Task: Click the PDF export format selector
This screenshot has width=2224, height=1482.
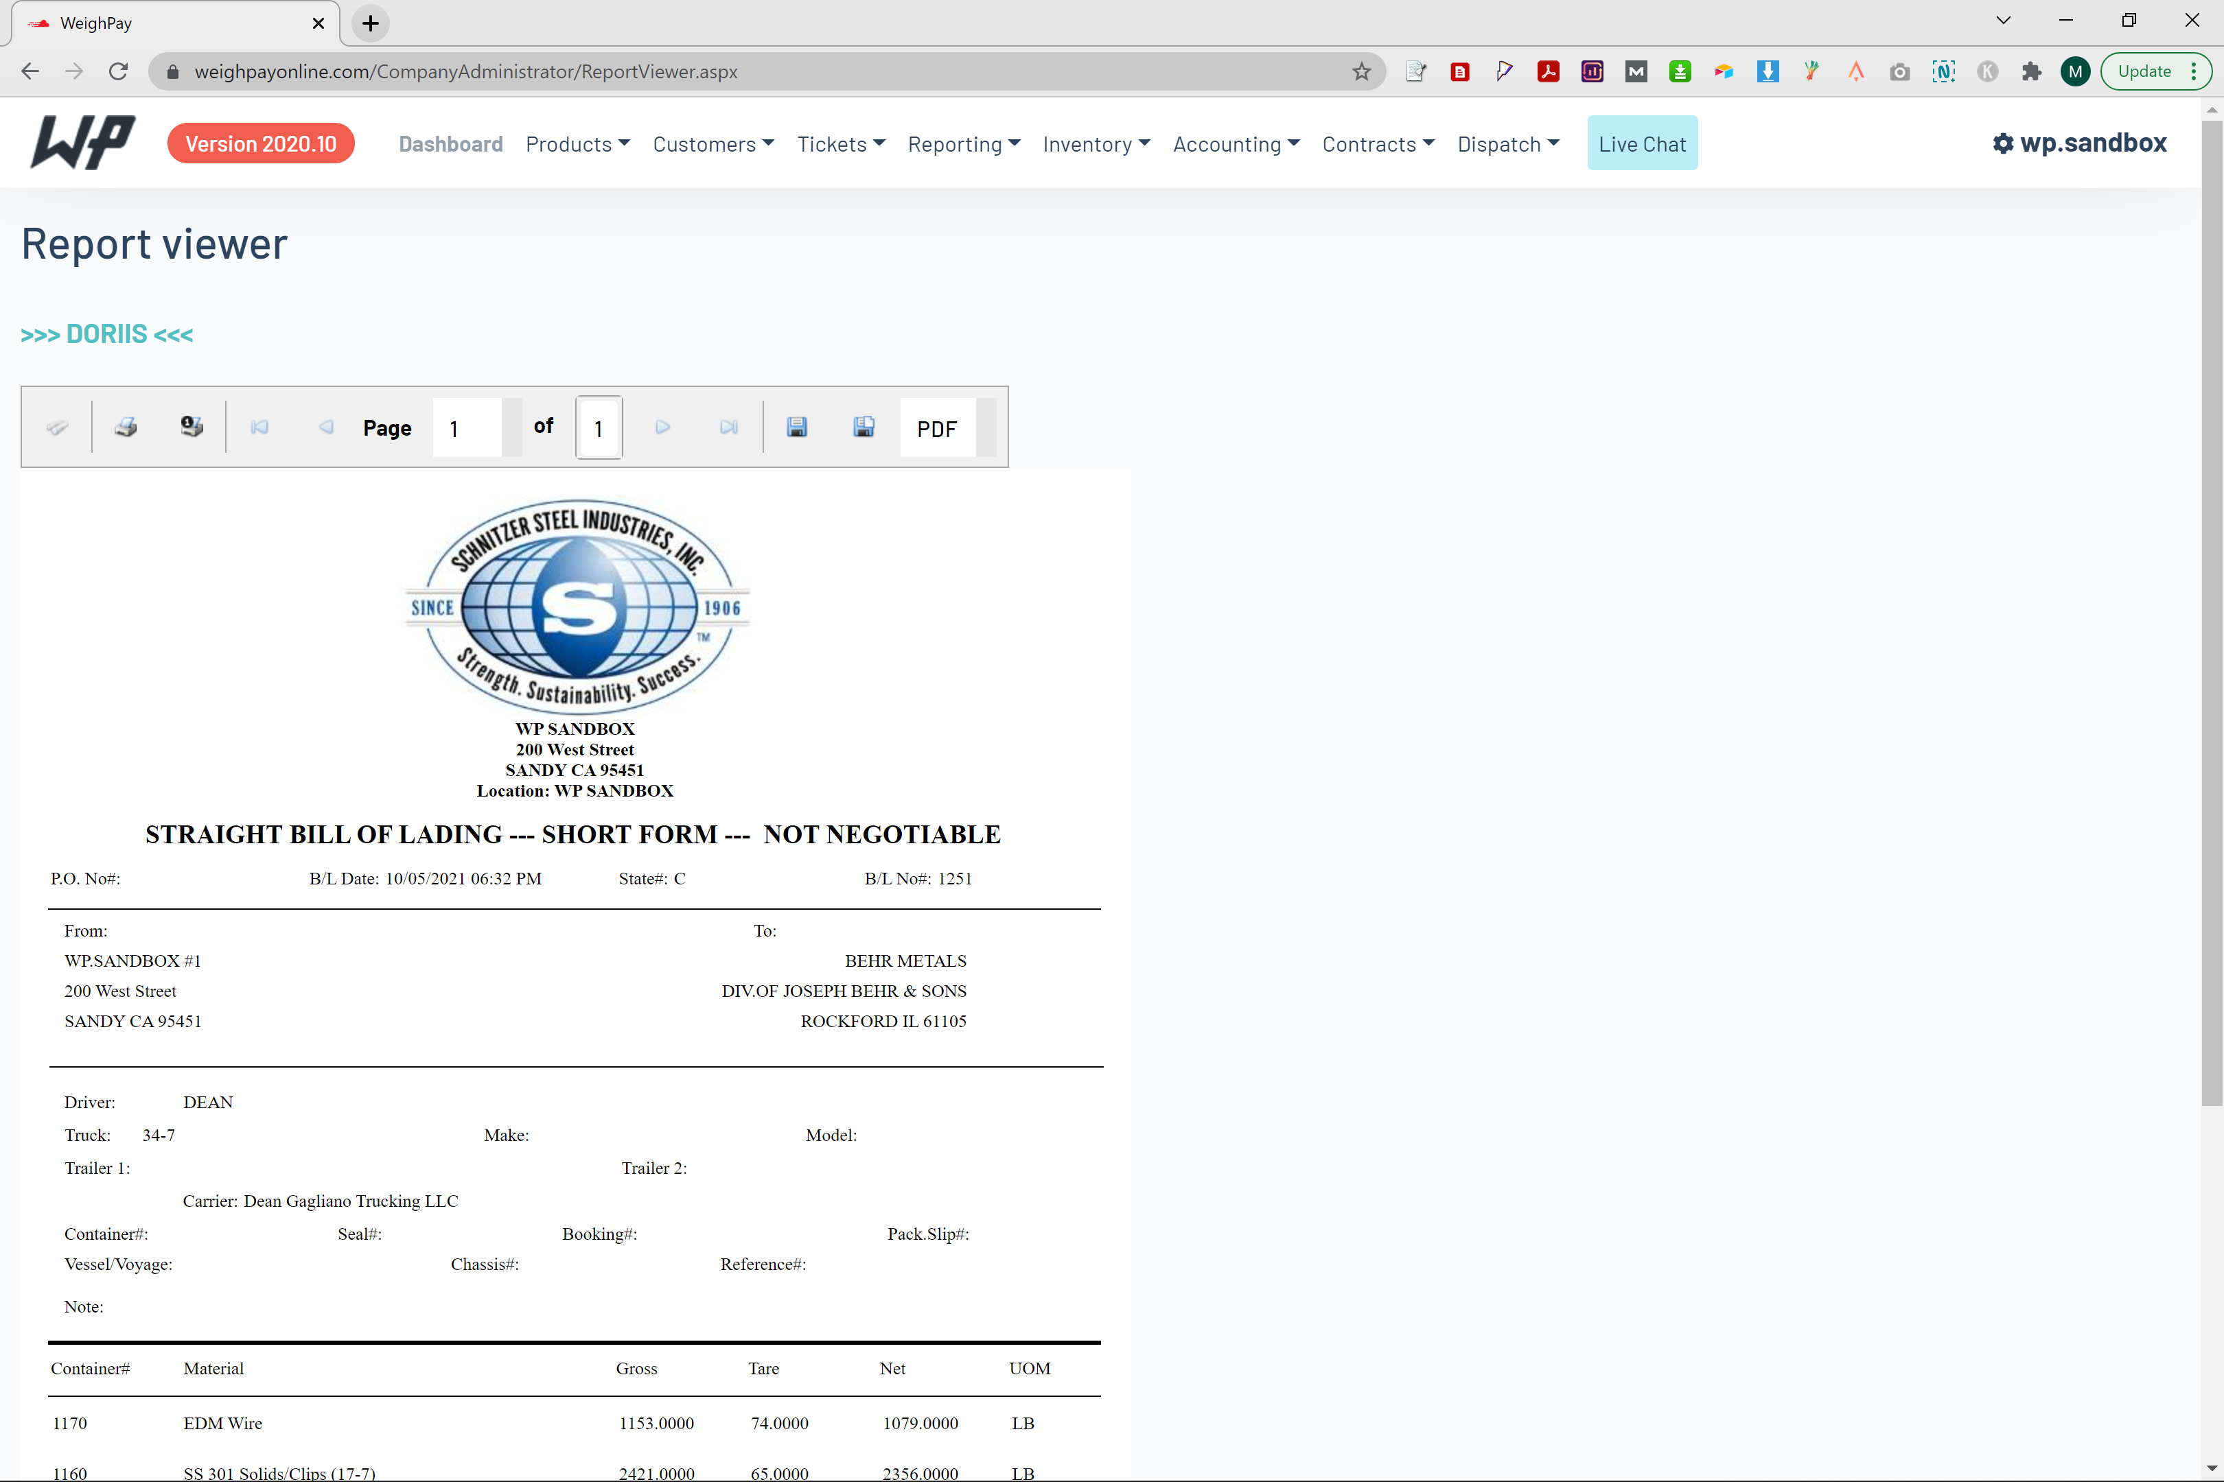Action: point(936,427)
